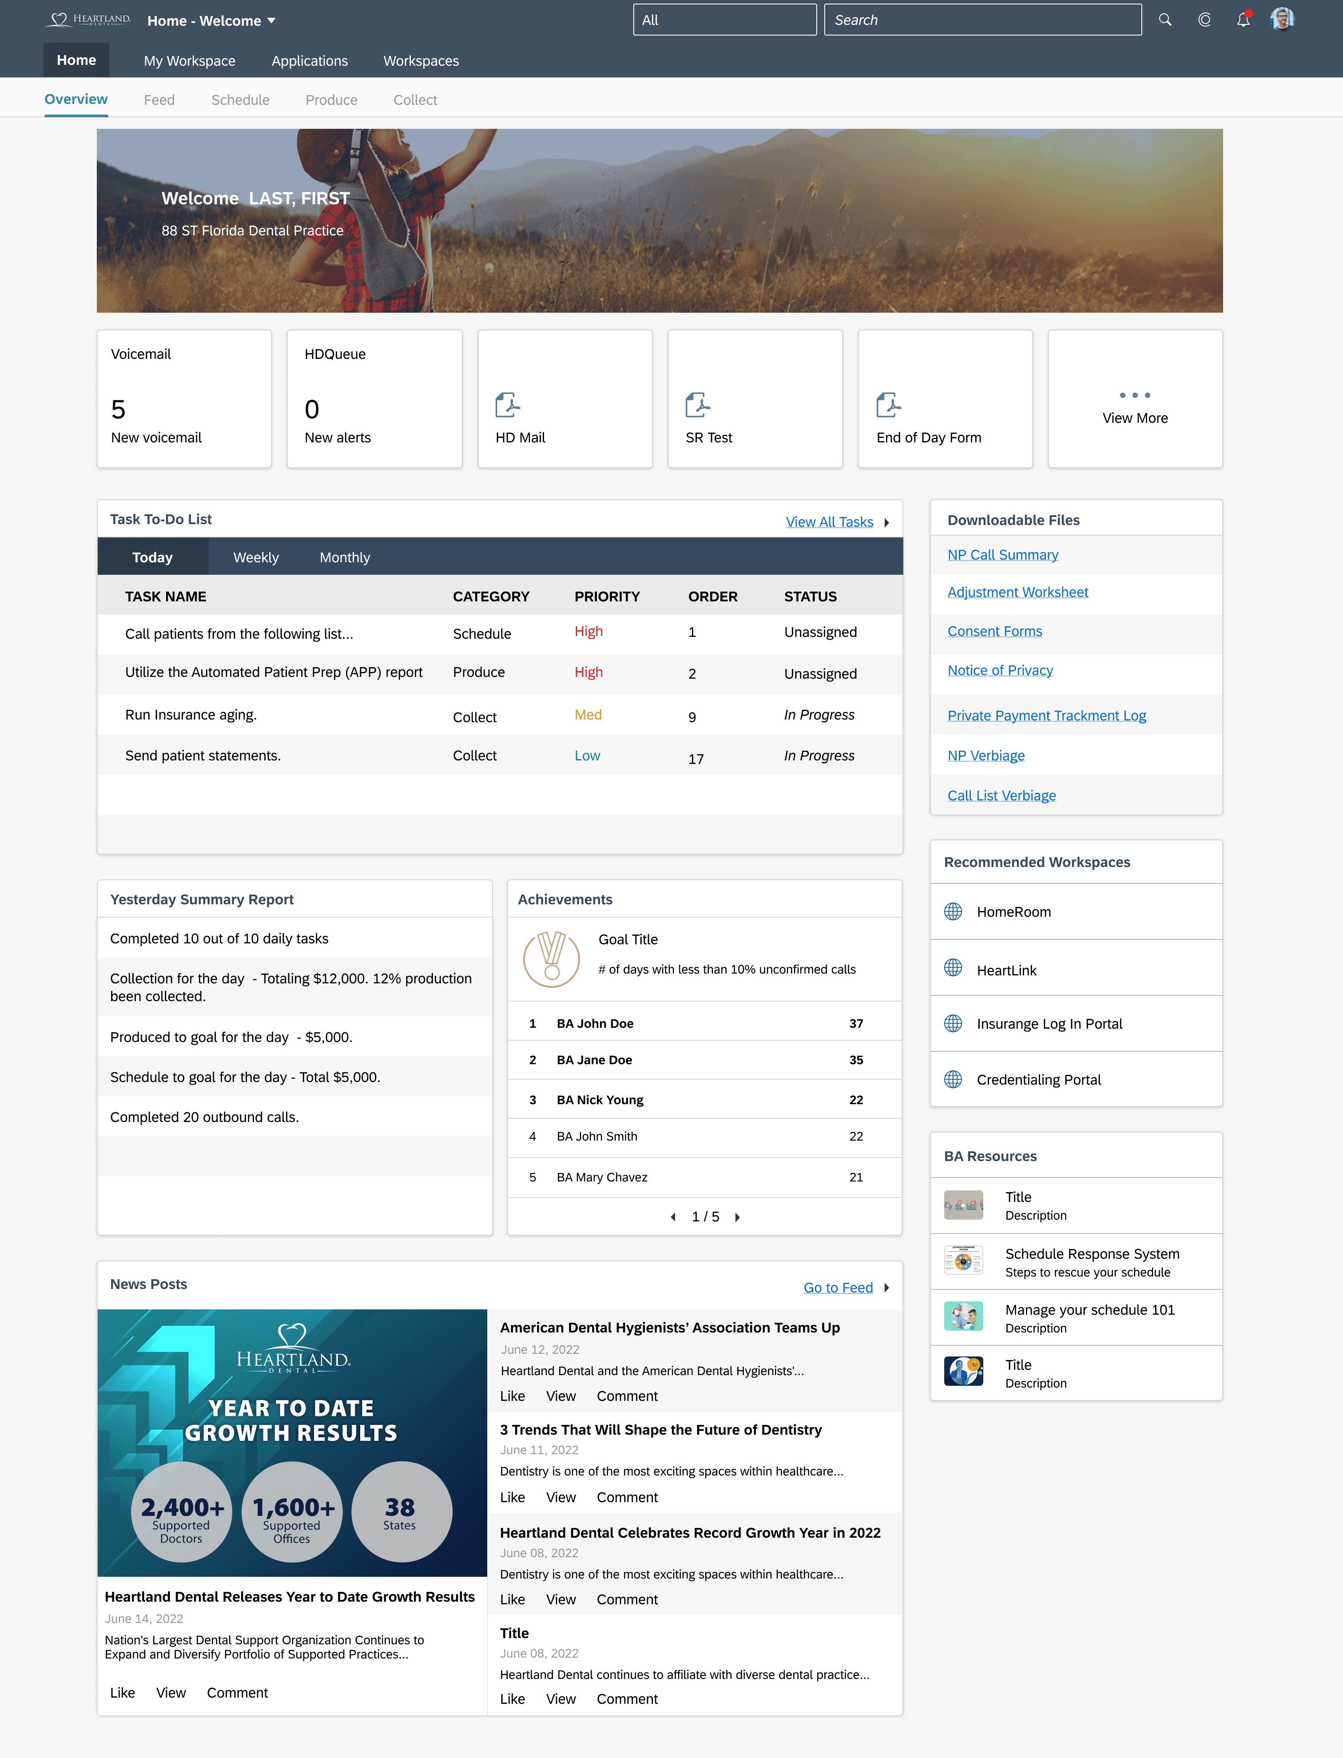Go to previous achievements page arrow

[673, 1217]
